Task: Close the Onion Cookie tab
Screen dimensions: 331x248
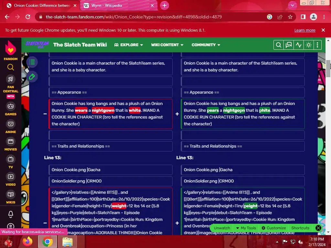Action: [75, 5]
